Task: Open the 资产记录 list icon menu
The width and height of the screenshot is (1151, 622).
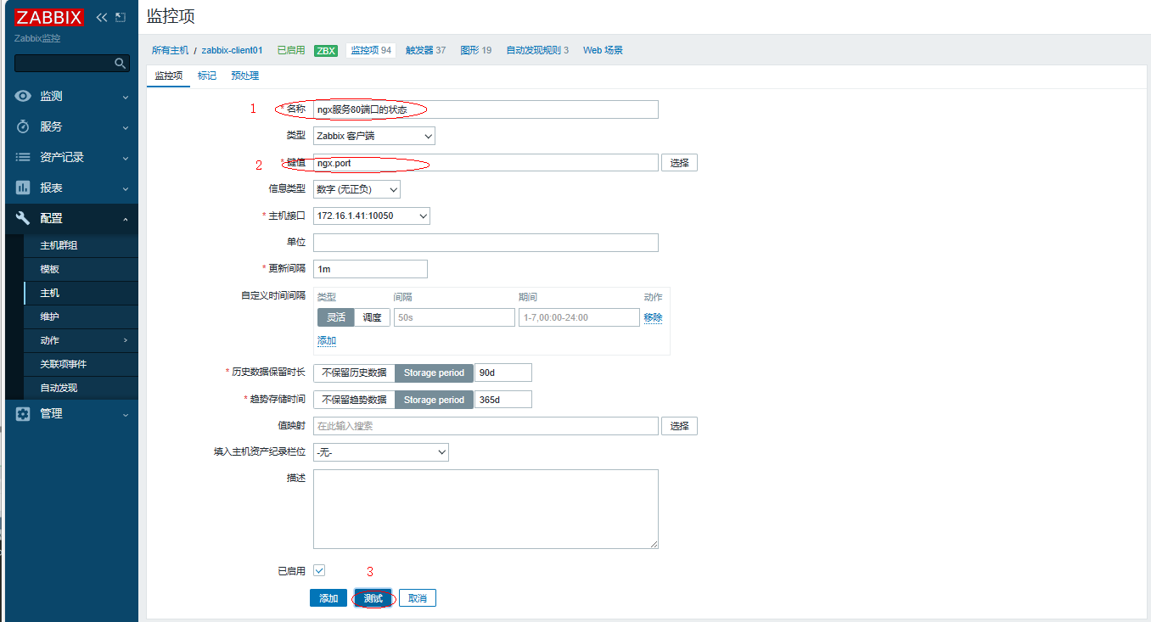Action: click(x=24, y=157)
